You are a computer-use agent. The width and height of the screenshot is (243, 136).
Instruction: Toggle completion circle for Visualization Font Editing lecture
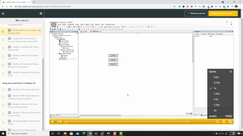pyautogui.click(x=3, y=74)
